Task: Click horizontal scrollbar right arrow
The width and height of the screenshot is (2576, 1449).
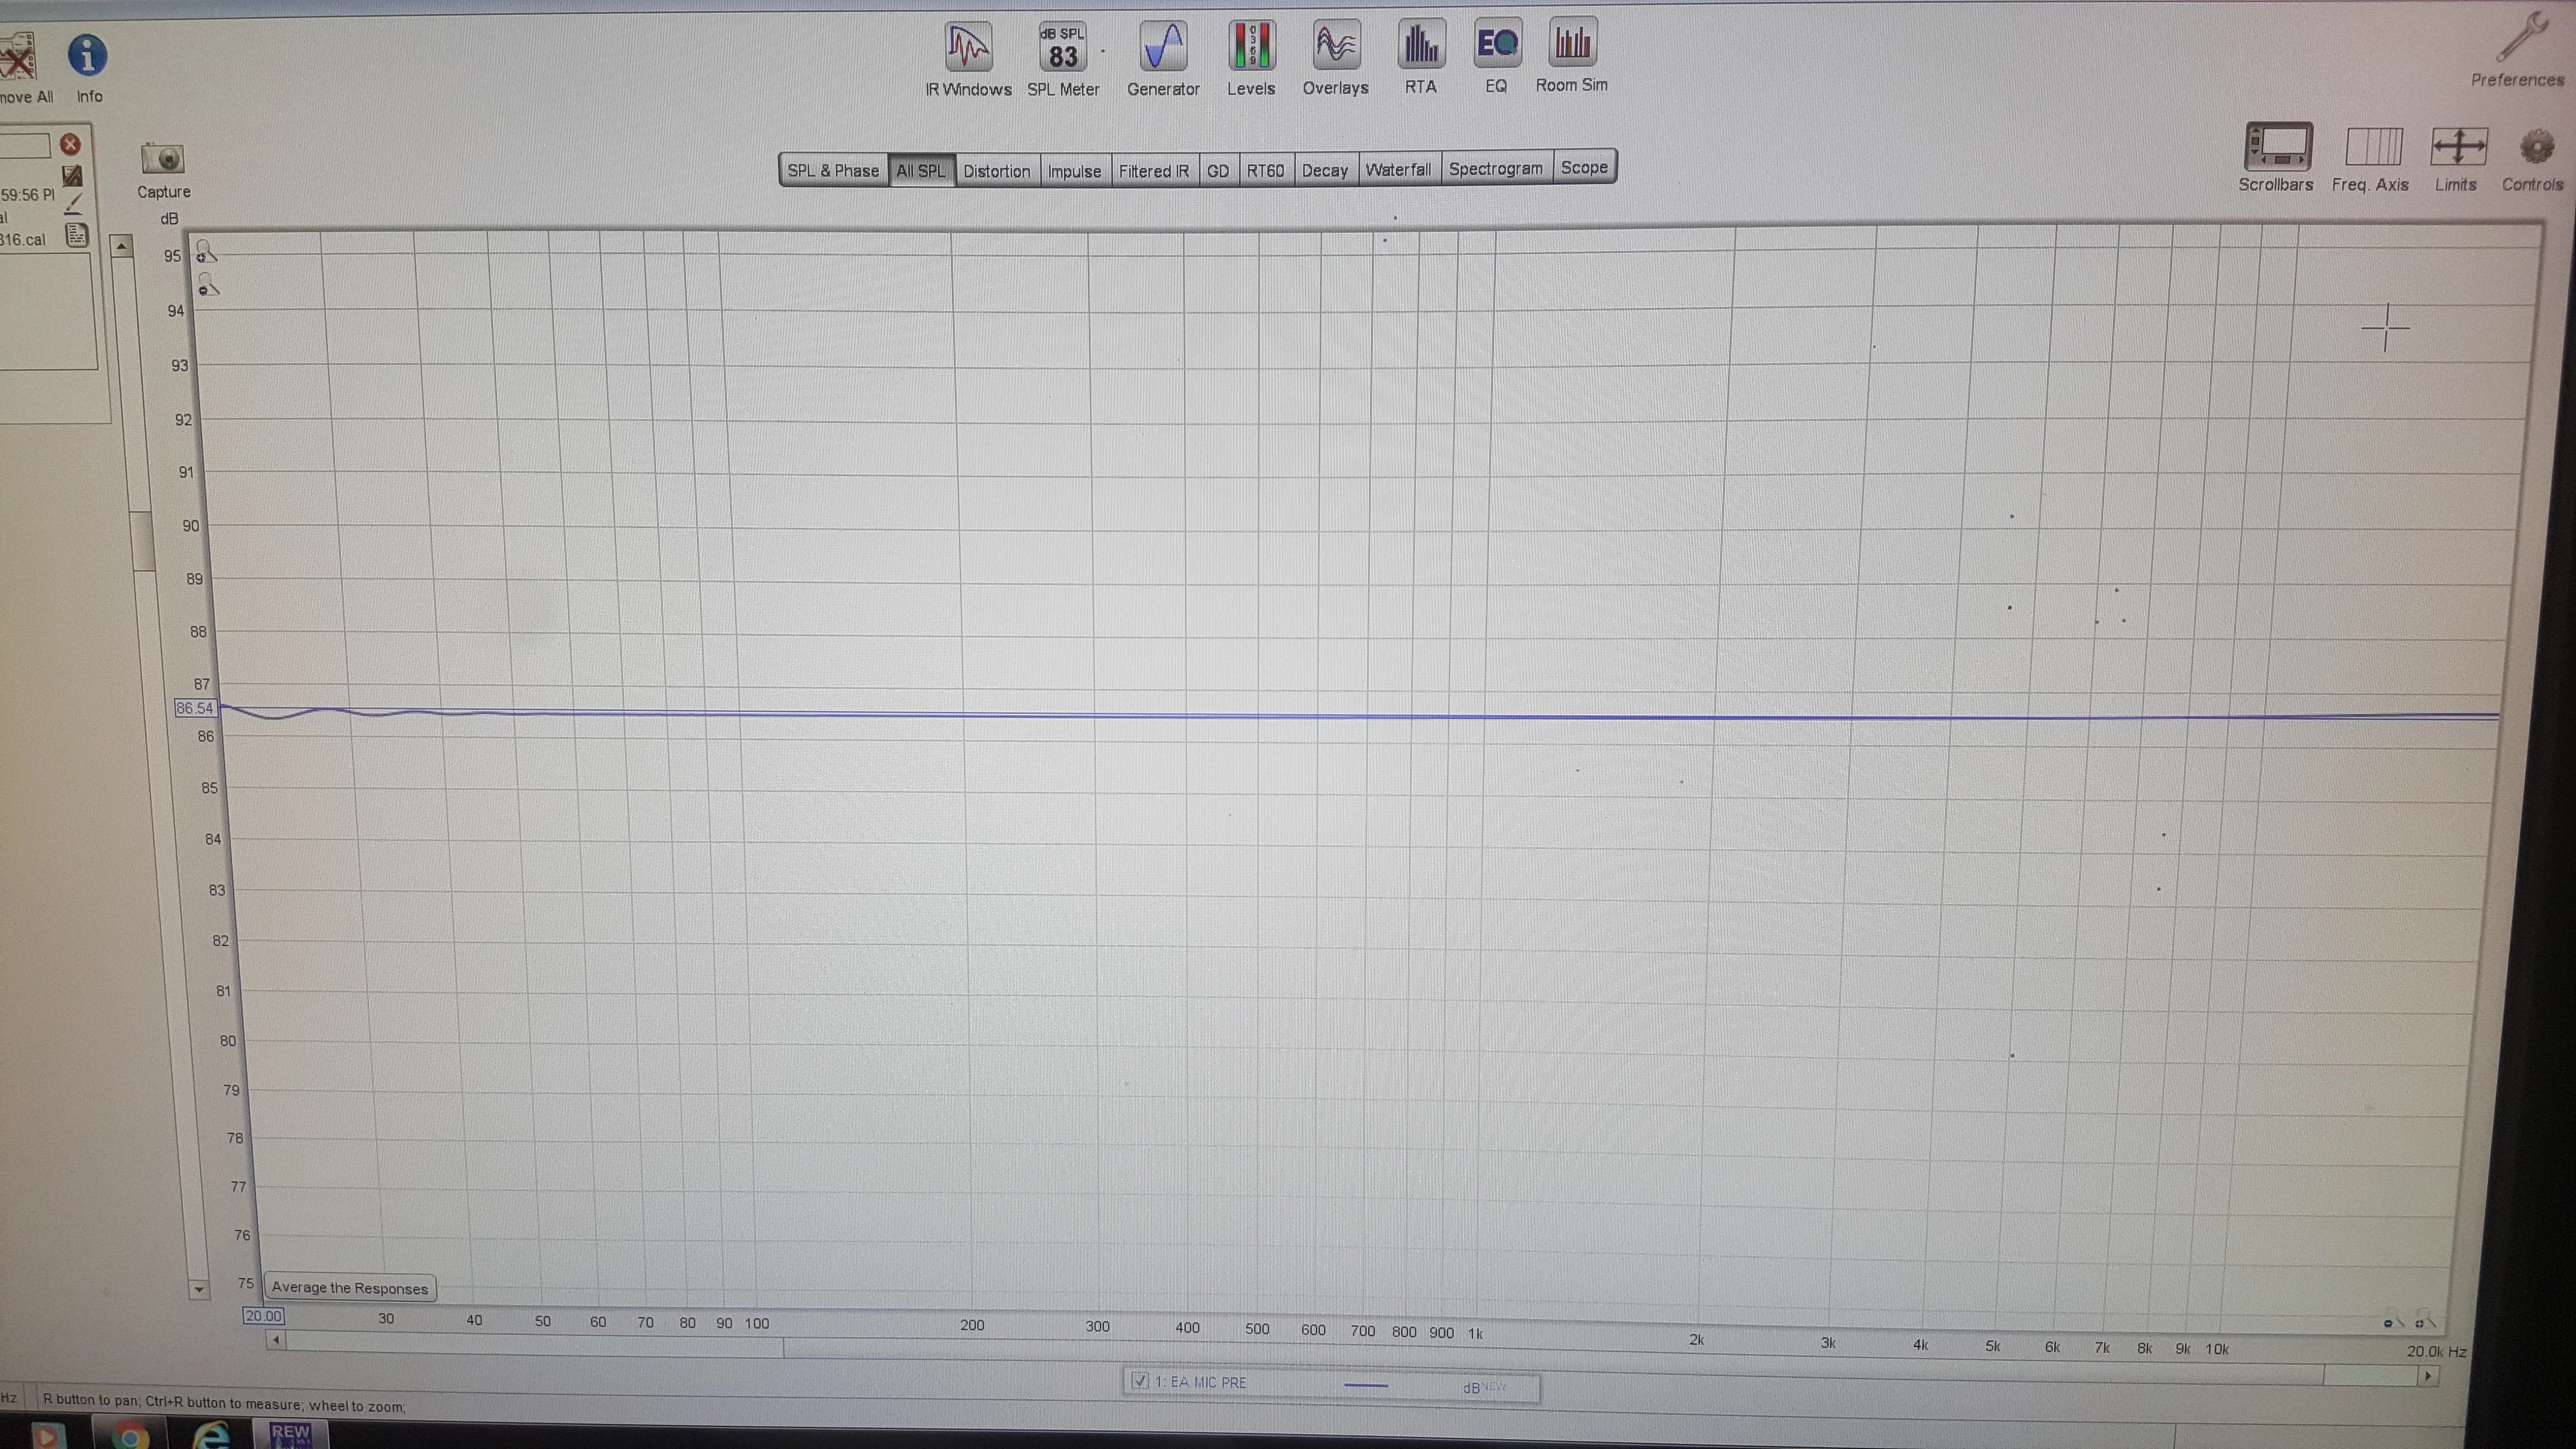Action: 2427,1376
